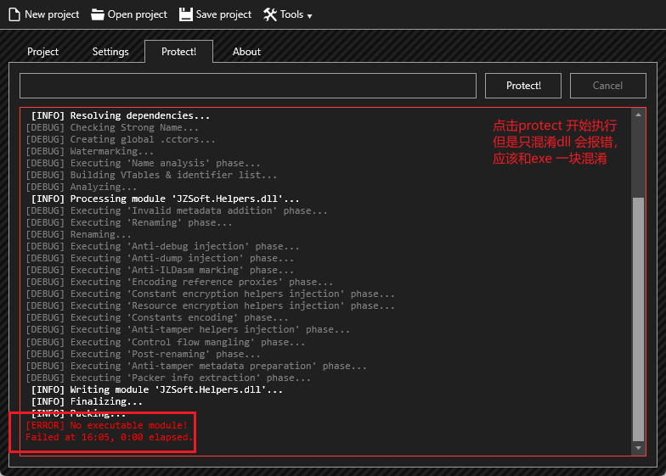
Task: Click 'Processing module JZSoft.Helpers.dll' log line
Action: click(165, 199)
